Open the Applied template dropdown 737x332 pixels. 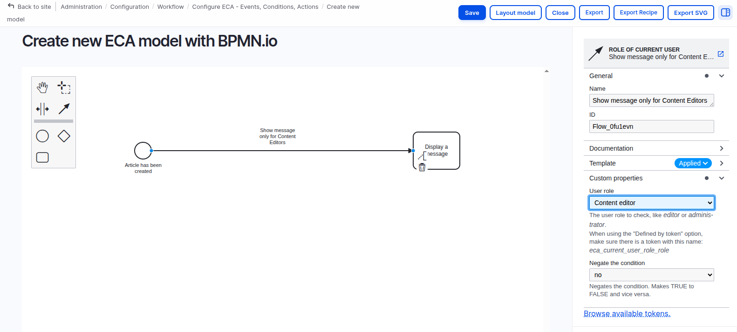click(x=693, y=163)
